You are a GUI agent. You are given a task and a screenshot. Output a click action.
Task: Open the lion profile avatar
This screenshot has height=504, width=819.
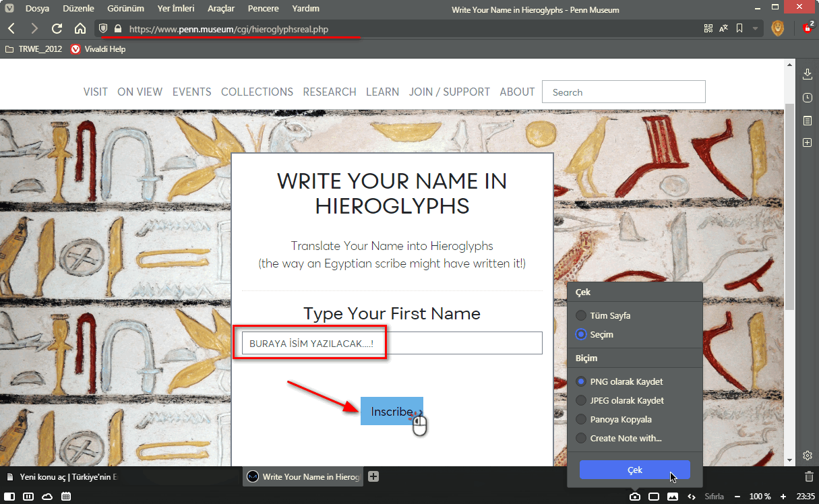point(778,28)
